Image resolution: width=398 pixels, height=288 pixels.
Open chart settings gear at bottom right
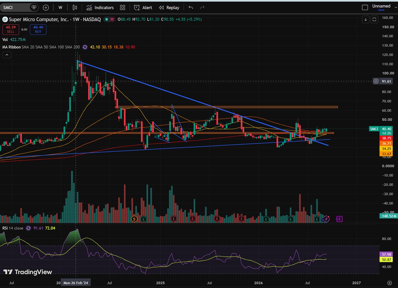389,283
